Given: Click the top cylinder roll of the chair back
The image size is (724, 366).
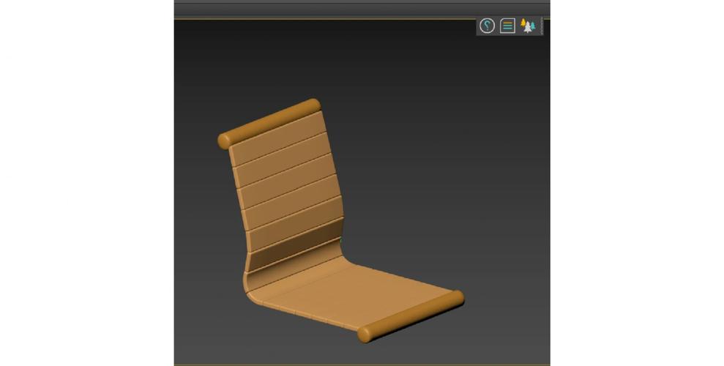Looking at the screenshot, I should coord(269,124).
